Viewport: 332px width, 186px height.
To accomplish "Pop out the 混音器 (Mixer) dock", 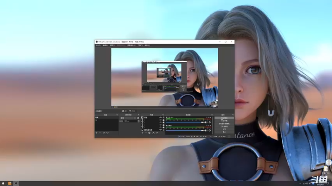I will click(x=212, y=115).
